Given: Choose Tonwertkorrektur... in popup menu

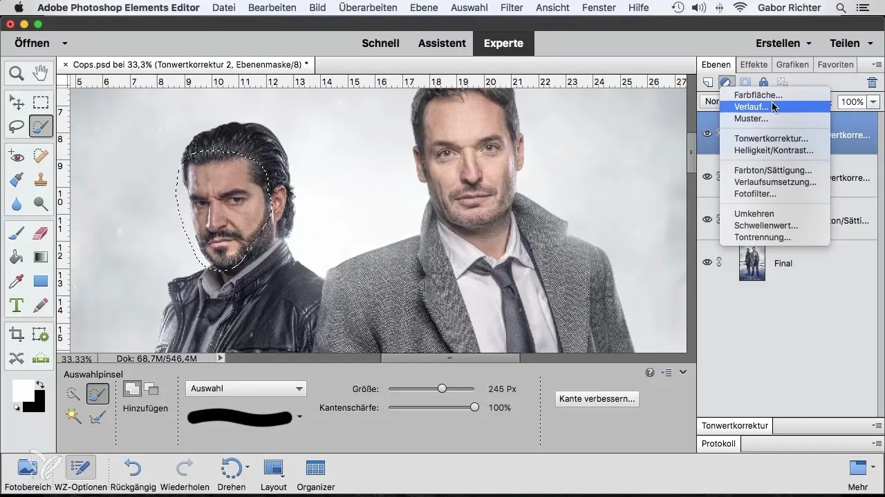Looking at the screenshot, I should tap(774, 139).
